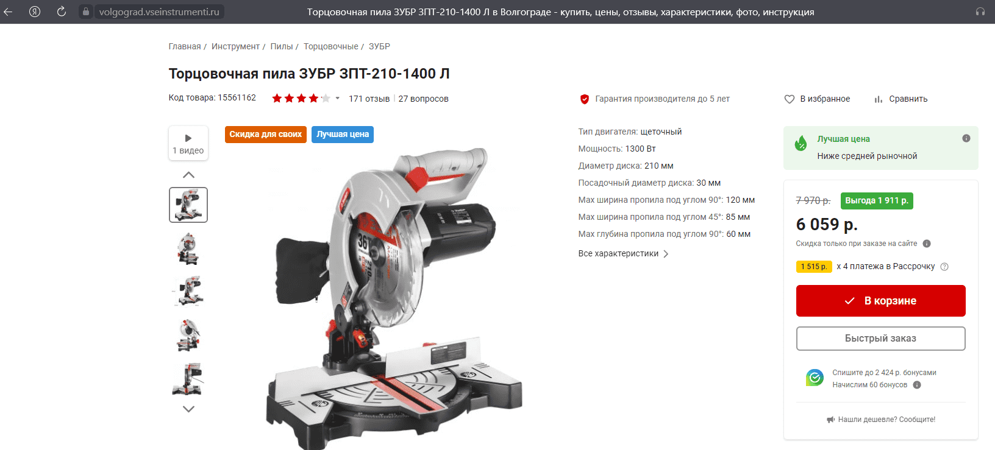Click question mark icon next to Рассрочку
The width and height of the screenshot is (995, 450).
(944, 267)
